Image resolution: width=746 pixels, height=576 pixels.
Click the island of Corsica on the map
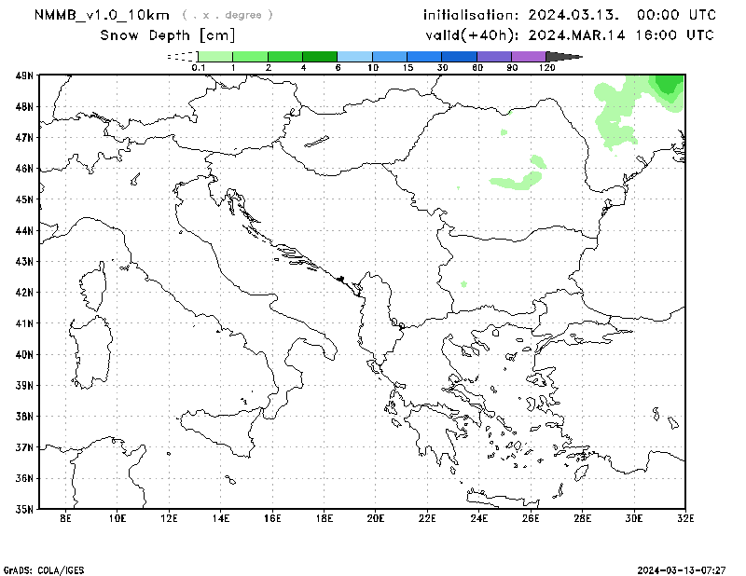tap(95, 287)
